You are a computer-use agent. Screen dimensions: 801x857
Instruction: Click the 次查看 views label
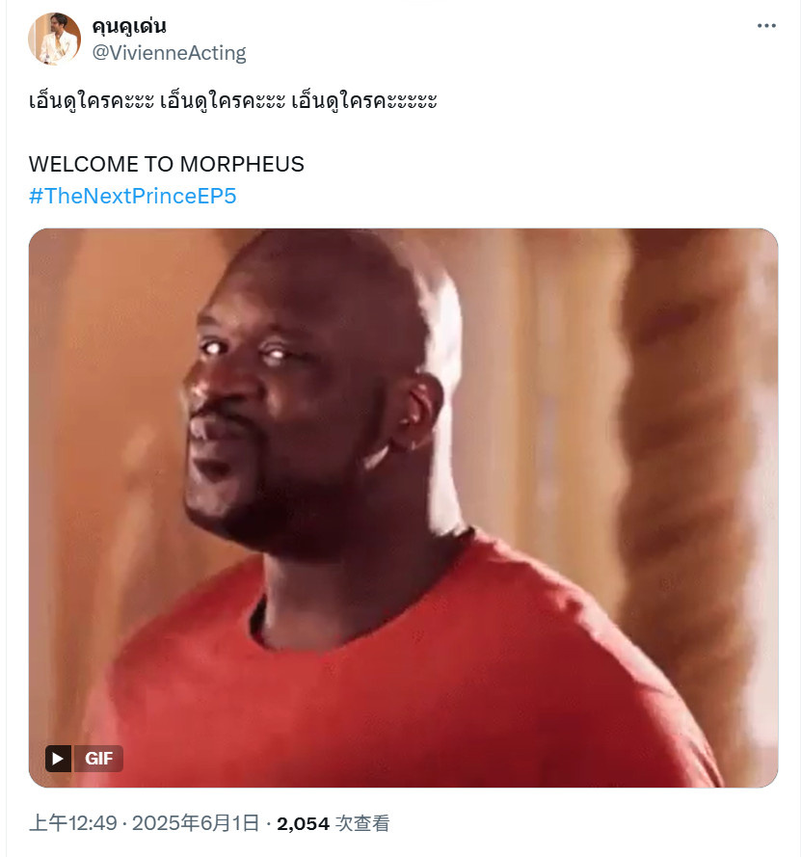pos(362,823)
